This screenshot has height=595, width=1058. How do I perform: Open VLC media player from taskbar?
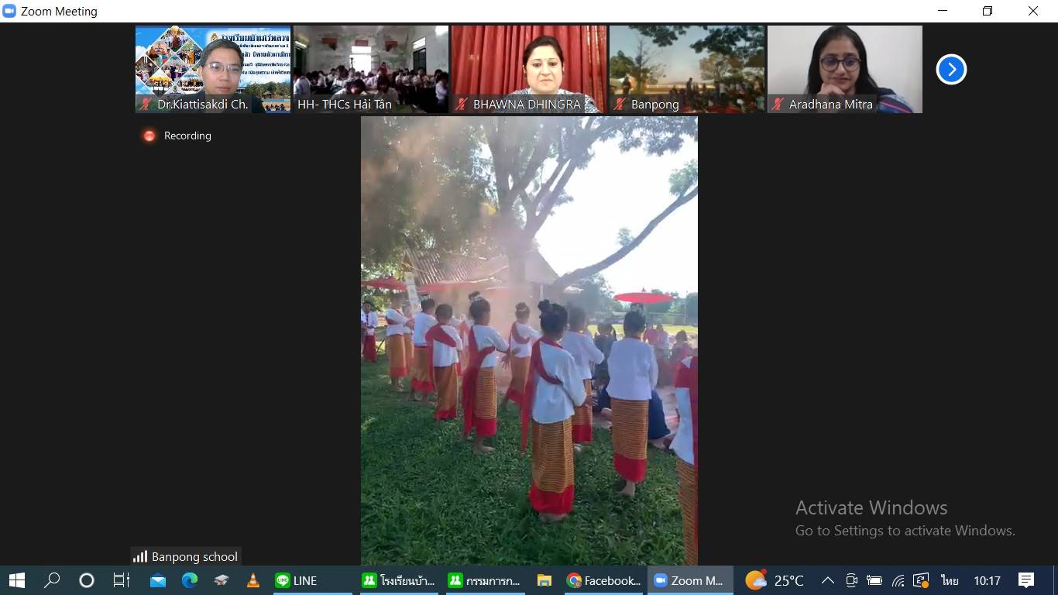pyautogui.click(x=252, y=580)
